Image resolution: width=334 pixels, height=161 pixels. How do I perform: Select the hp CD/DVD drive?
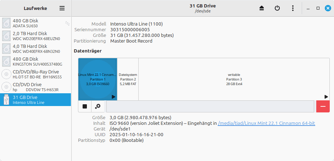[x=35, y=87]
